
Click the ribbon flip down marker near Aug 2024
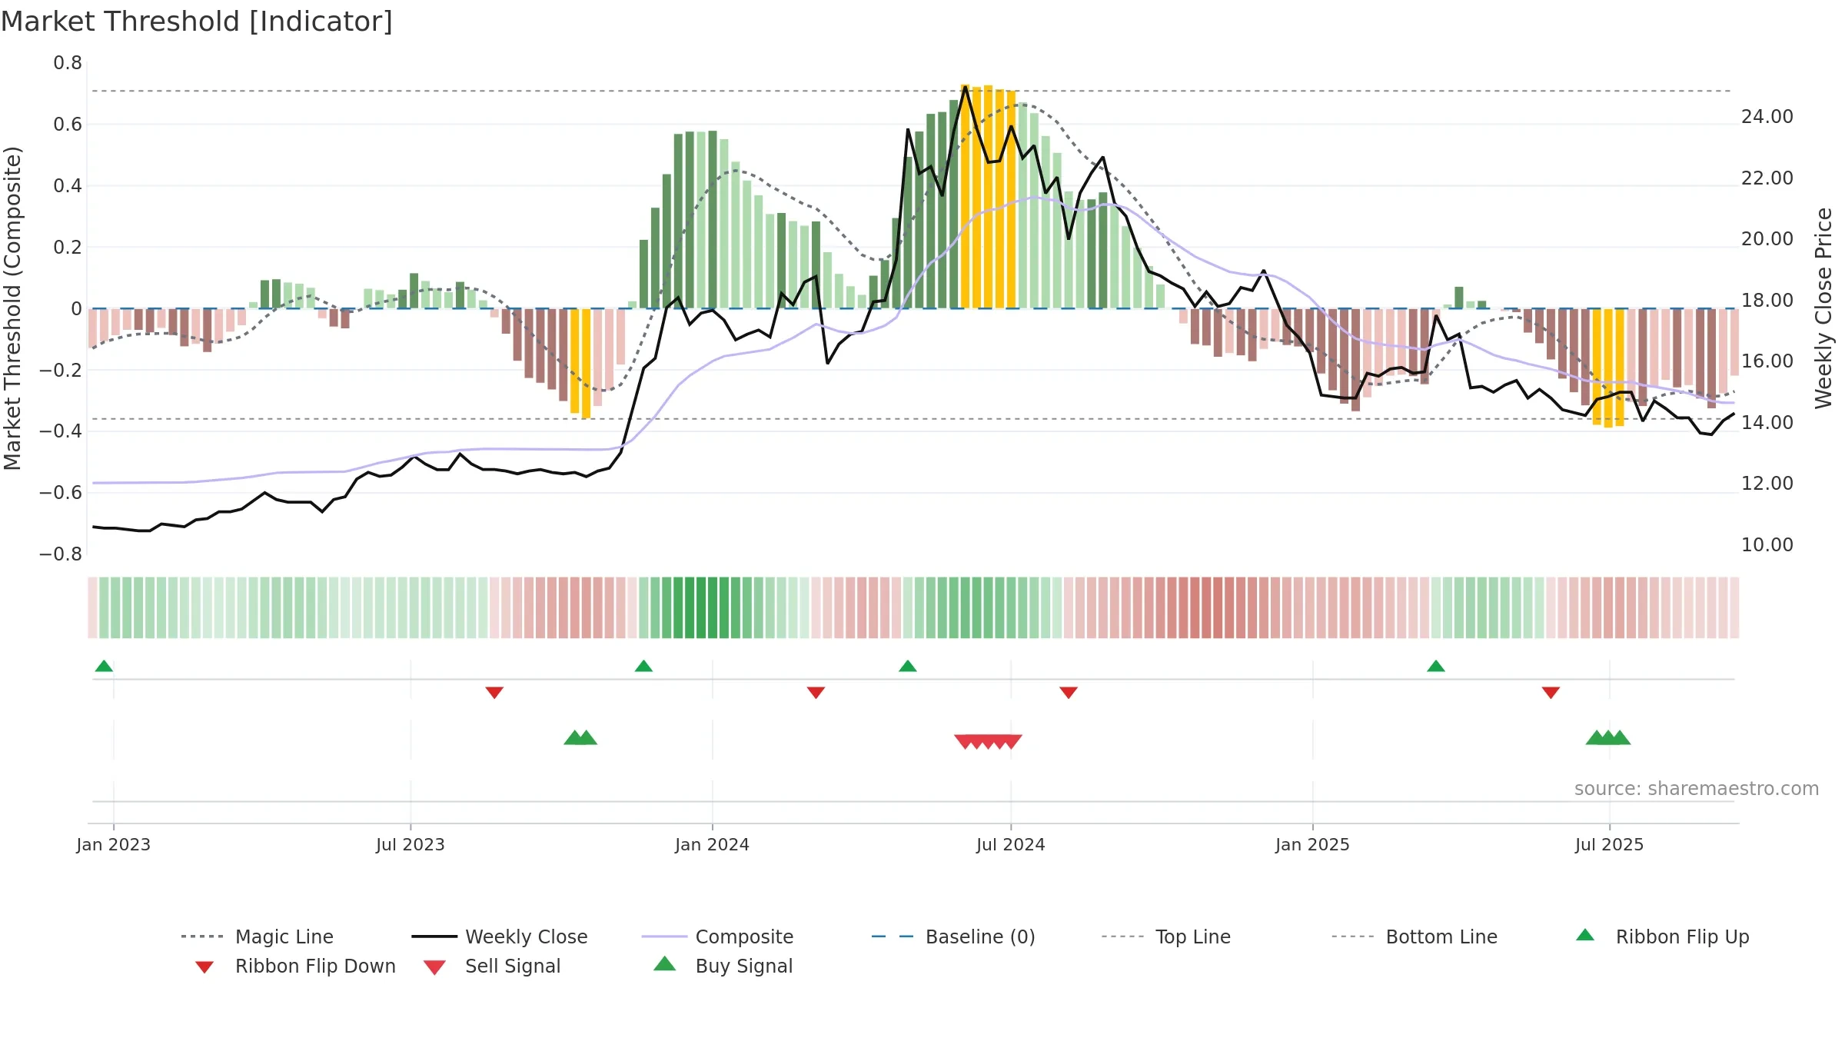[1068, 693]
